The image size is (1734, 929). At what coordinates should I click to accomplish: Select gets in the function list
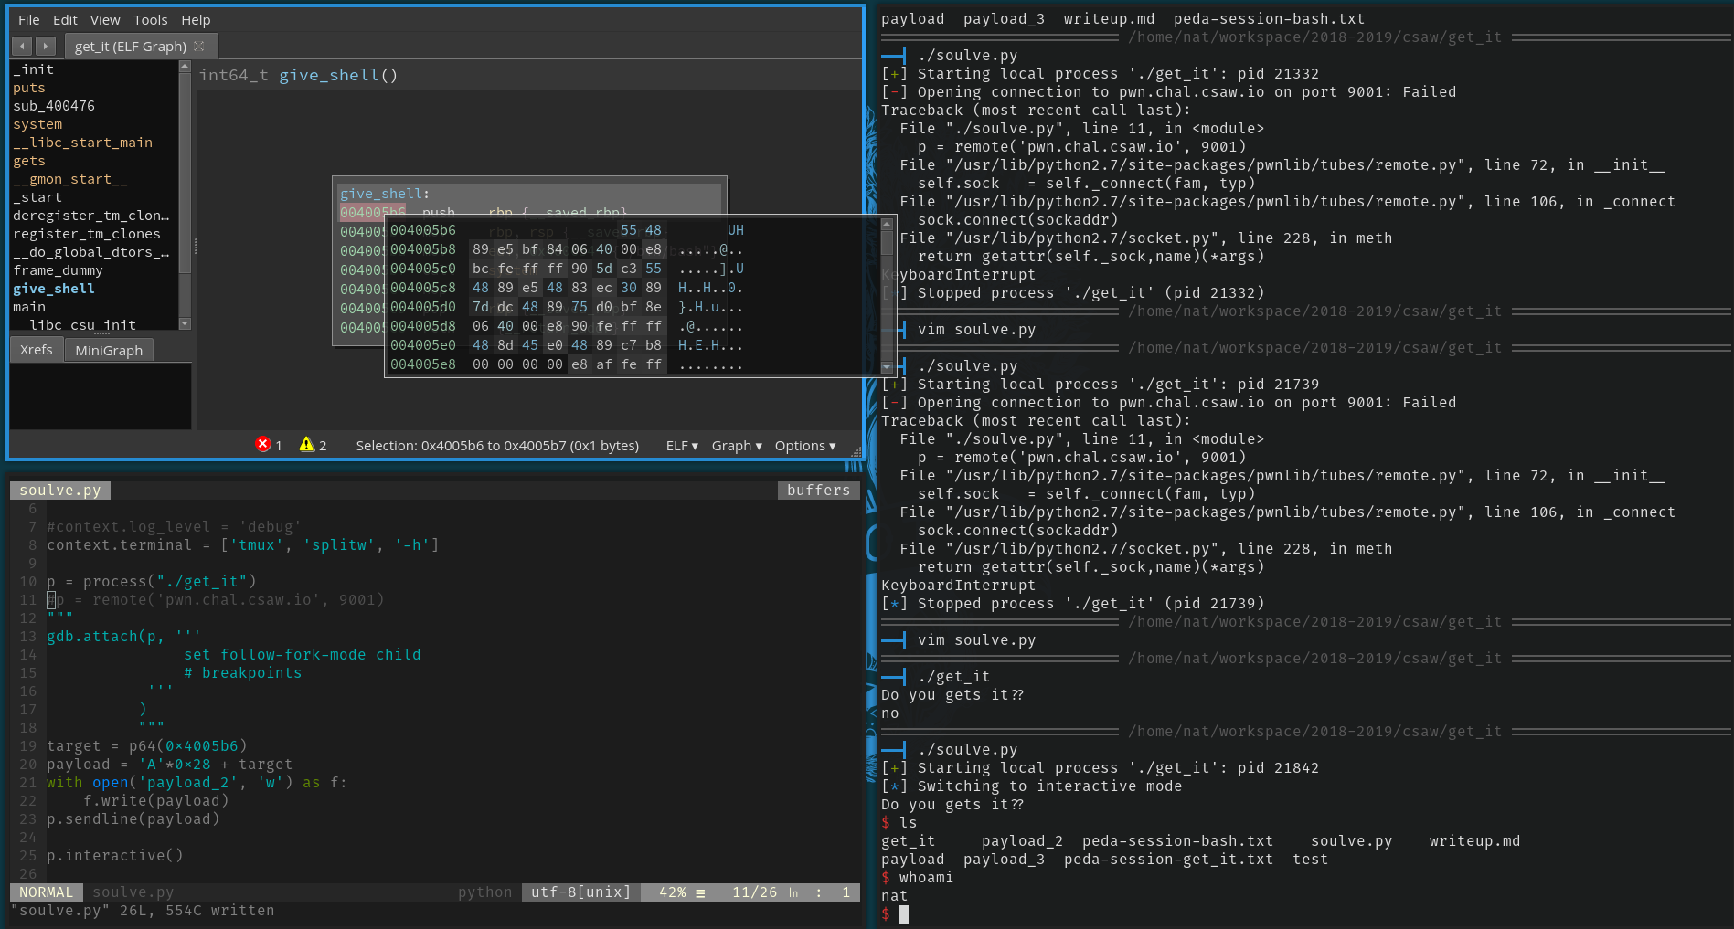coord(29,161)
